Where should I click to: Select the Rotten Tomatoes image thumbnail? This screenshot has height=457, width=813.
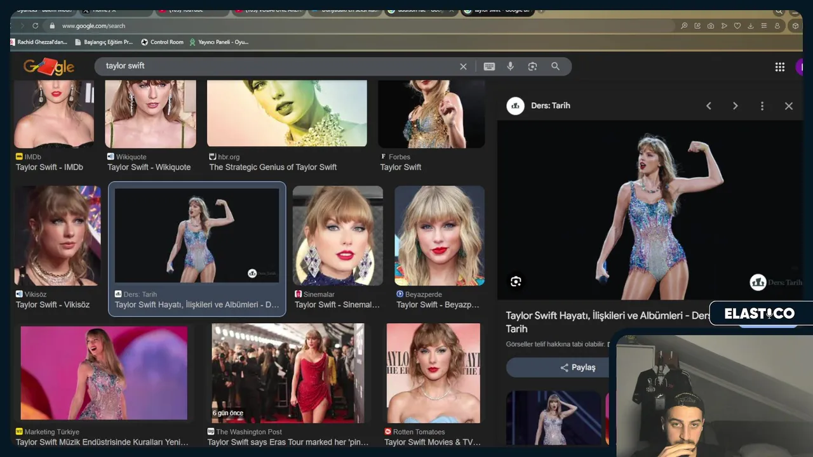pos(433,373)
